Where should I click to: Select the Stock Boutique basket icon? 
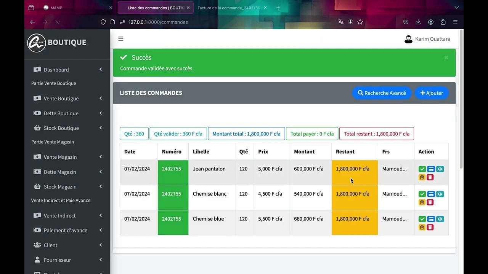tap(38, 128)
